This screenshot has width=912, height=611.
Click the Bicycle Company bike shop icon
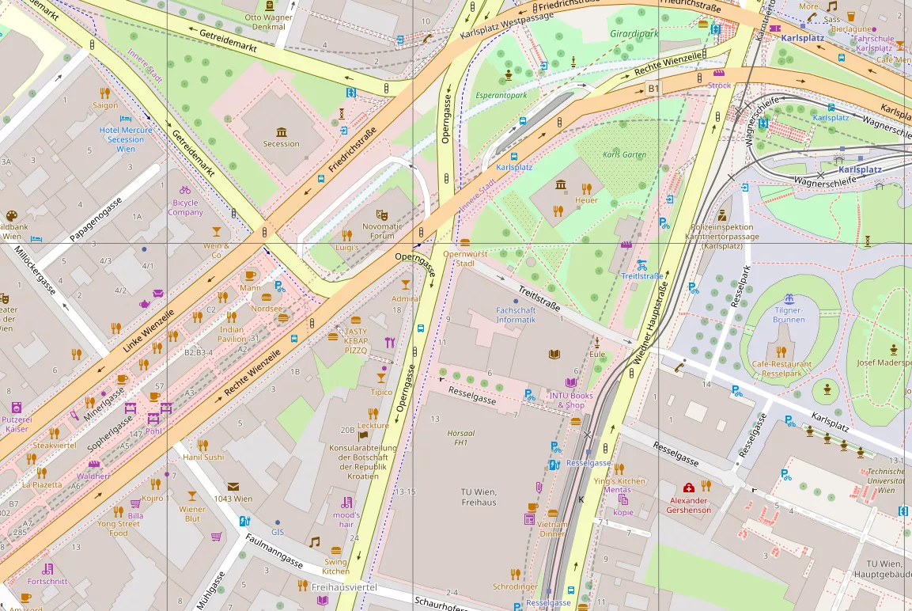184,190
